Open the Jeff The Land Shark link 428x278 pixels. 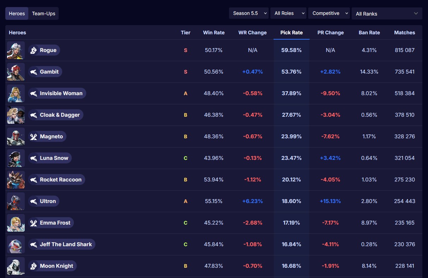[x=62, y=244]
